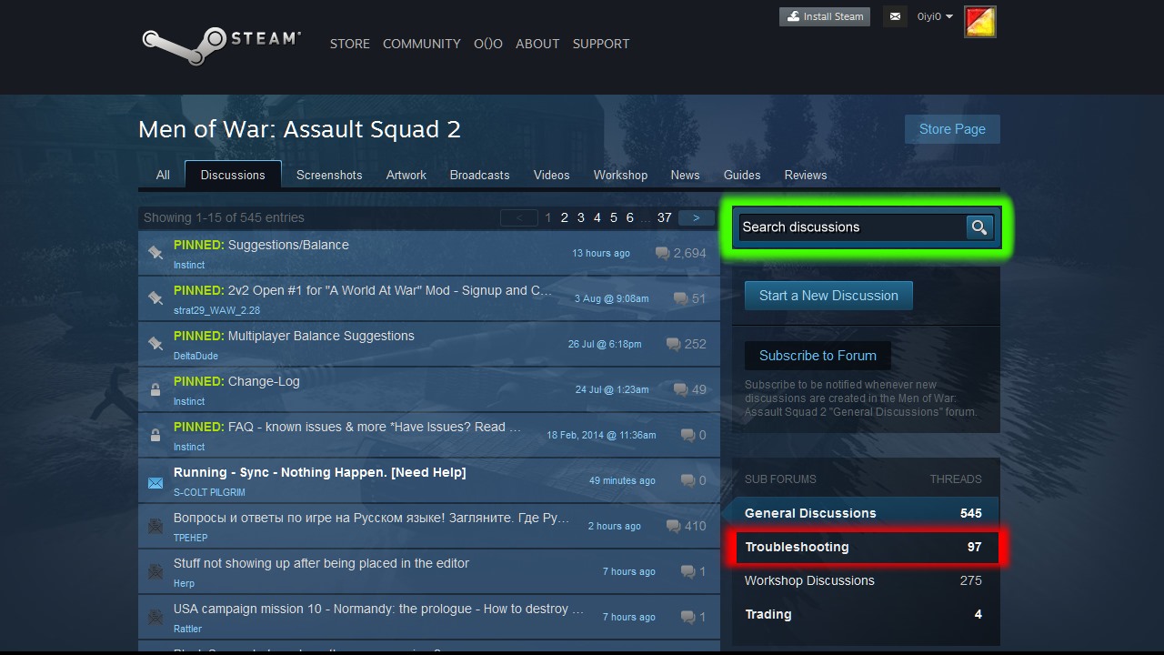Open the Trading sub forum
This screenshot has height=655, width=1164.
pos(865,614)
